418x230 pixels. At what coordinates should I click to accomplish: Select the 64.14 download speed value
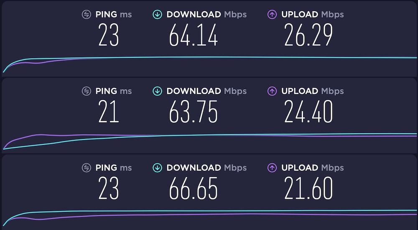pyautogui.click(x=193, y=35)
